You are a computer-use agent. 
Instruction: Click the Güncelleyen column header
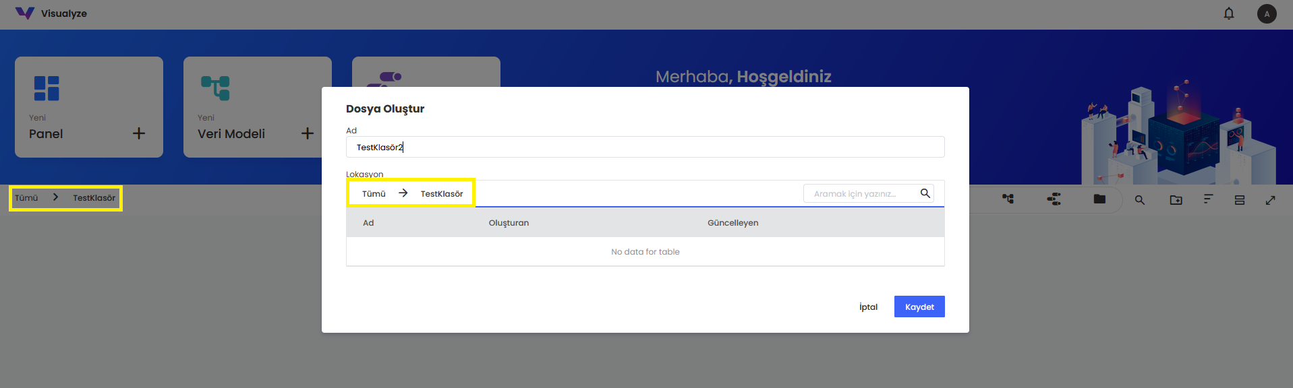[733, 223]
